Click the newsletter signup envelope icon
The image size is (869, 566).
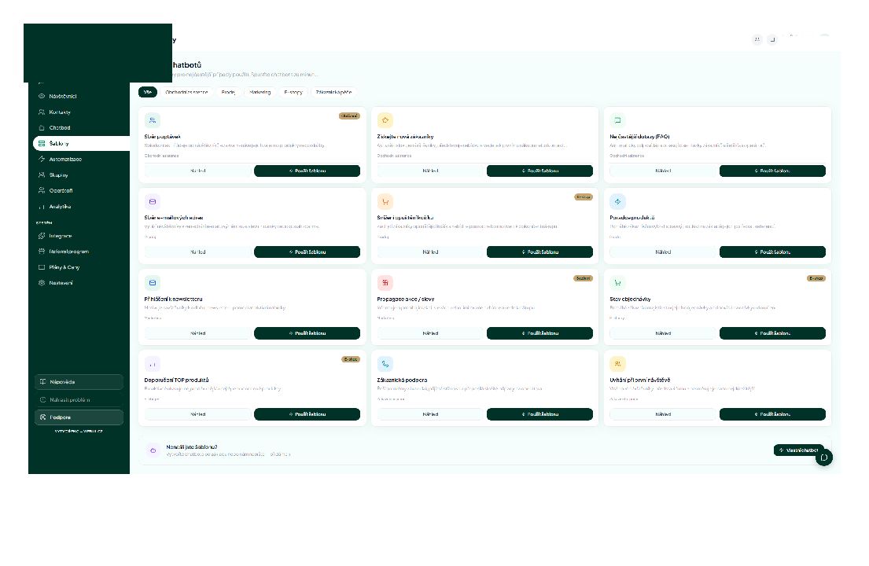(x=153, y=283)
